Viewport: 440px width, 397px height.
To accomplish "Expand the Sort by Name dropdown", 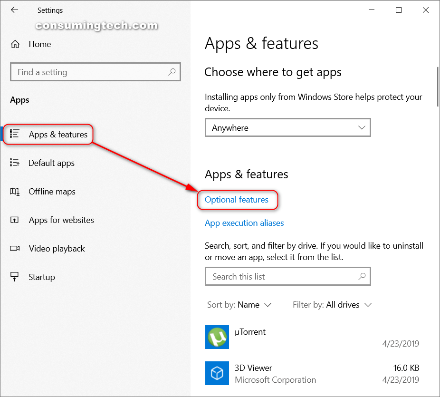I will (239, 305).
